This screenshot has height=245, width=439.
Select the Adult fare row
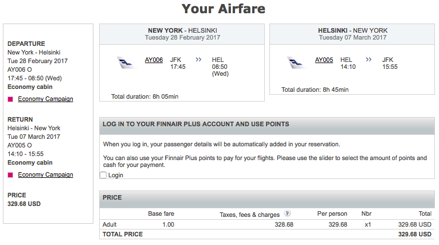(x=267, y=224)
